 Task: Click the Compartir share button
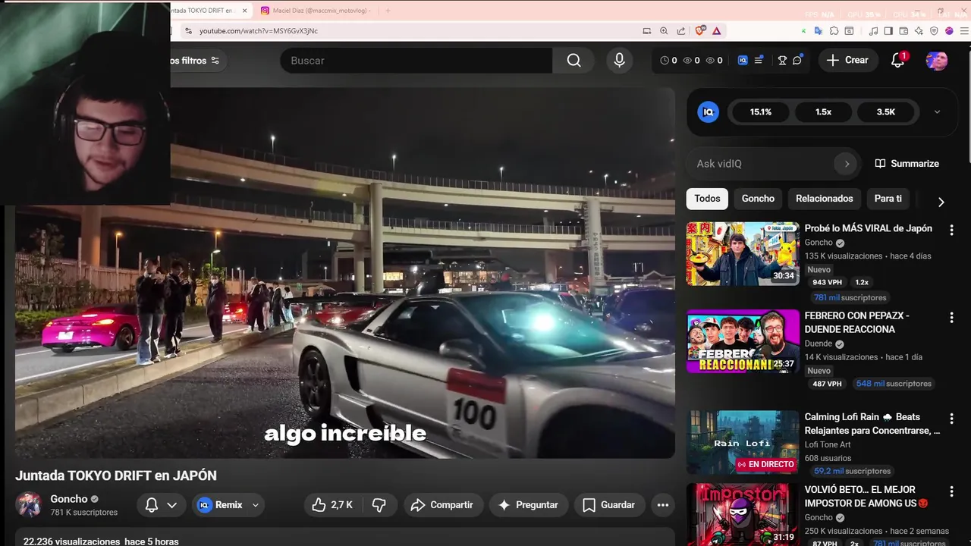click(442, 505)
